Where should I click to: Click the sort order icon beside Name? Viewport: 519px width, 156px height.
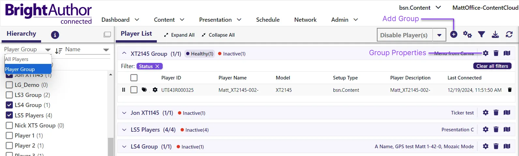coord(59,51)
